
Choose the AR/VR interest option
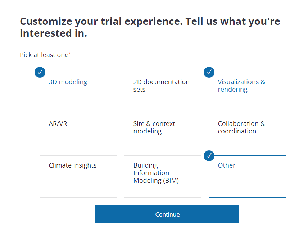[78, 131]
